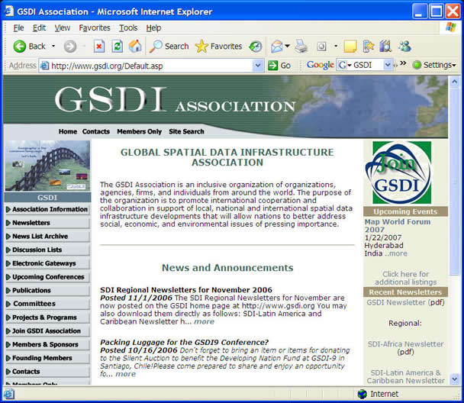This screenshot has width=464, height=403.
Task: Expand Association Information sidebar item
Action: [47, 209]
